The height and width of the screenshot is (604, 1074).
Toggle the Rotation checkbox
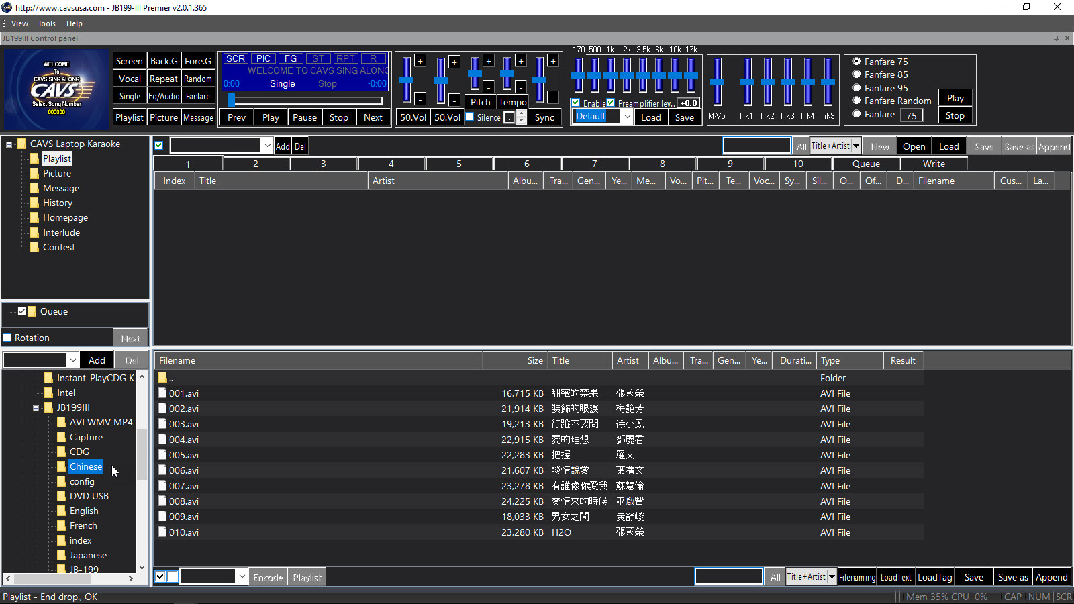pyautogui.click(x=7, y=338)
